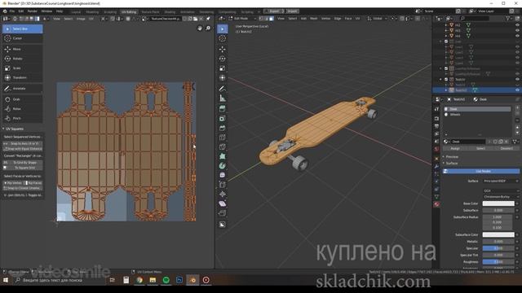522x293 pixels.
Task: Select the 3D viewport Select Box tool
Action: point(223,29)
